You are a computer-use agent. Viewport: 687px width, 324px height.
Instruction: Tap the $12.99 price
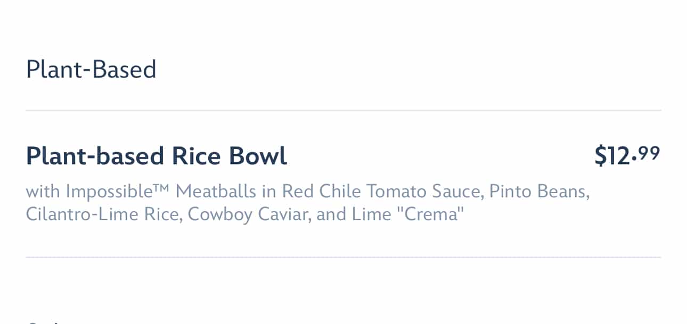[627, 155]
